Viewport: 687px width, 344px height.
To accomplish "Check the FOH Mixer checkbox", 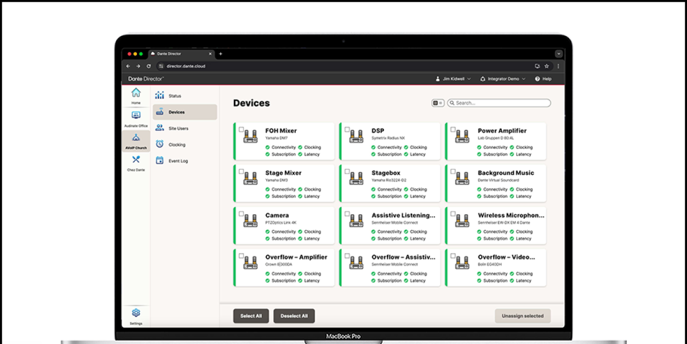I will (x=242, y=130).
